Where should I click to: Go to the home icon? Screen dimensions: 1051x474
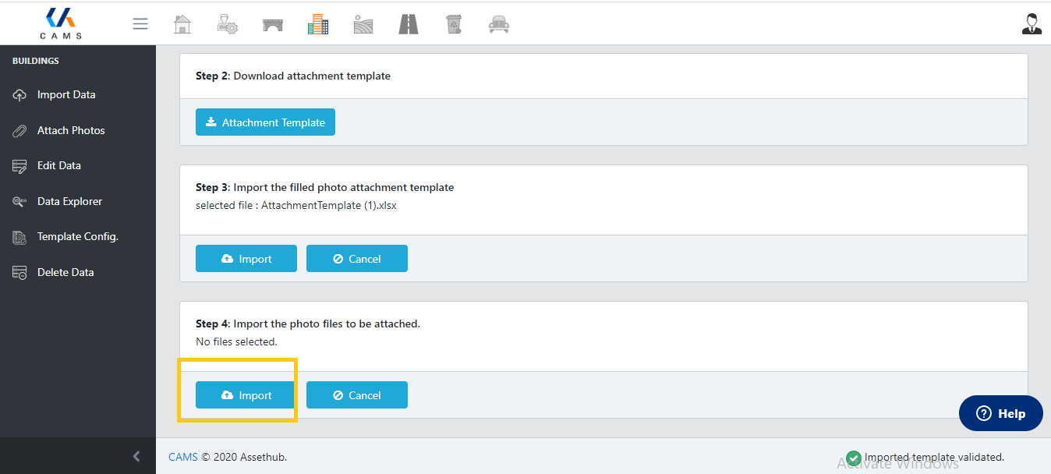tap(182, 24)
